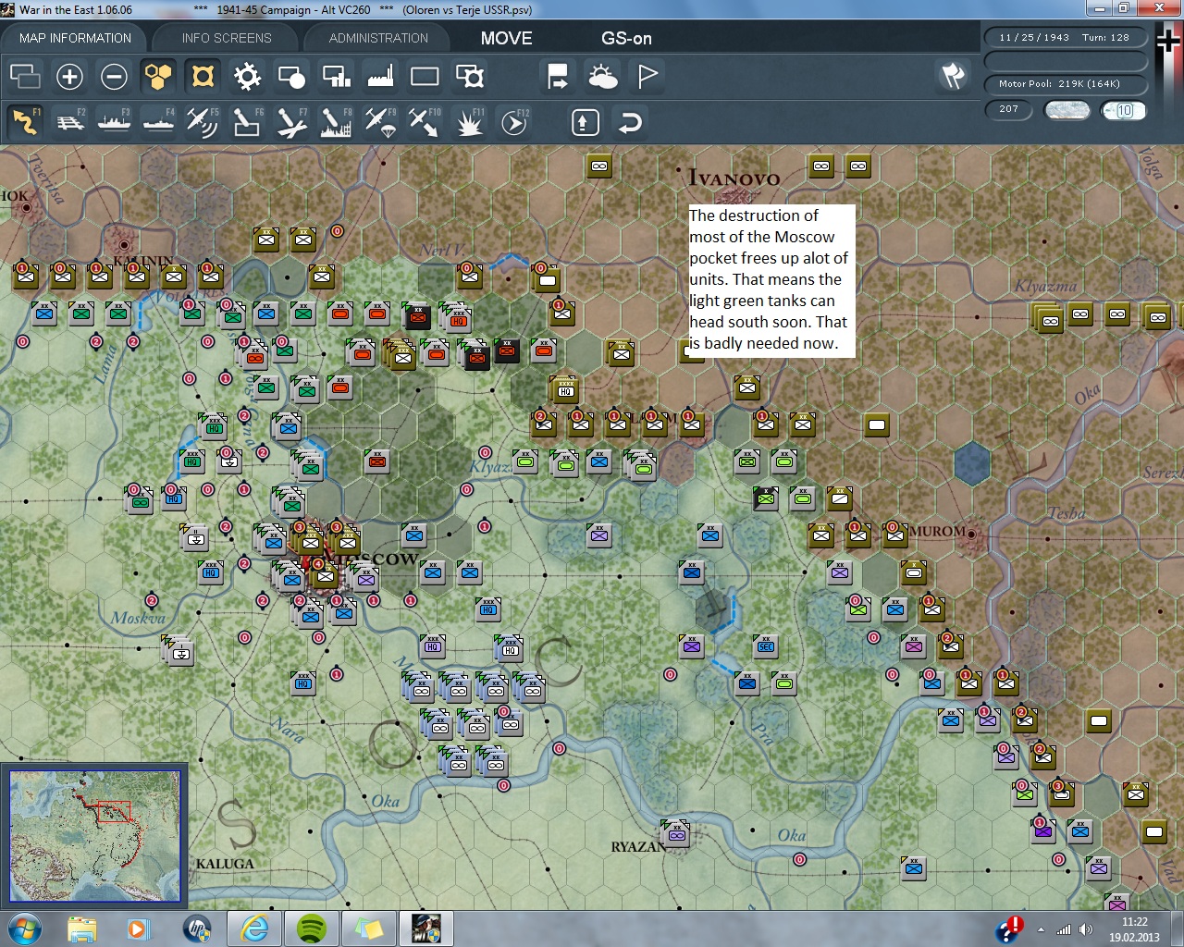Toggle the yellow unit-frame display button
This screenshot has height=947, width=1184.
[203, 76]
